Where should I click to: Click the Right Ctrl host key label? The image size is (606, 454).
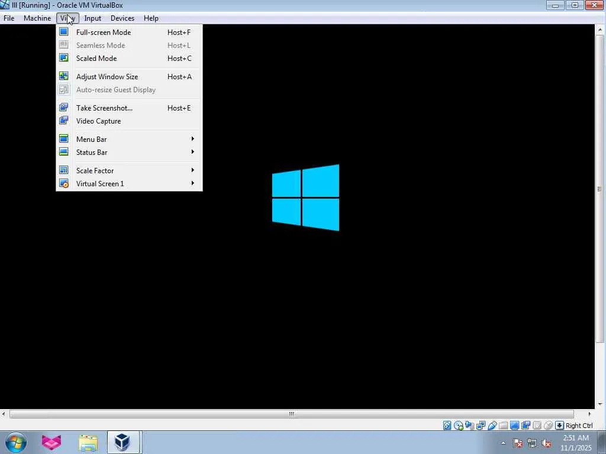(579, 426)
